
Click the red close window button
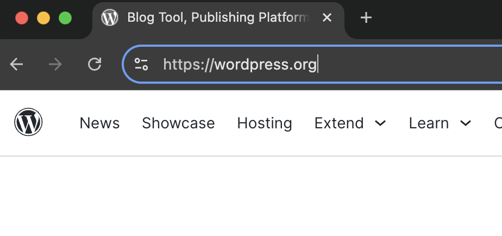22,17
